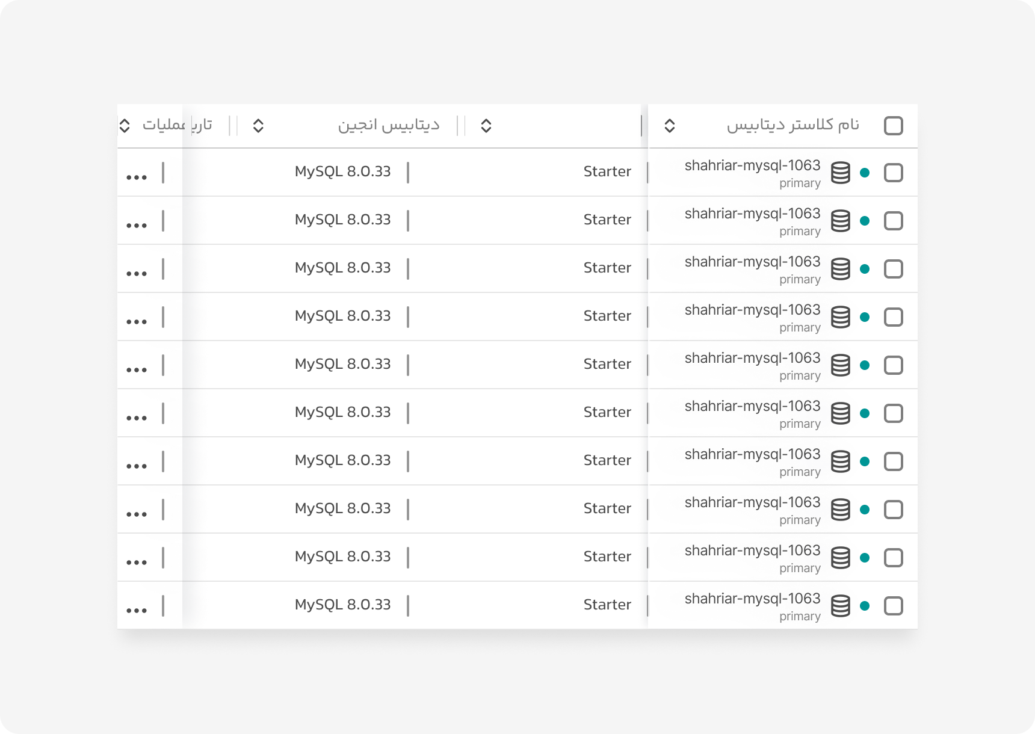Click database stack icon in last row
This screenshot has width=1035, height=734.
tap(841, 606)
